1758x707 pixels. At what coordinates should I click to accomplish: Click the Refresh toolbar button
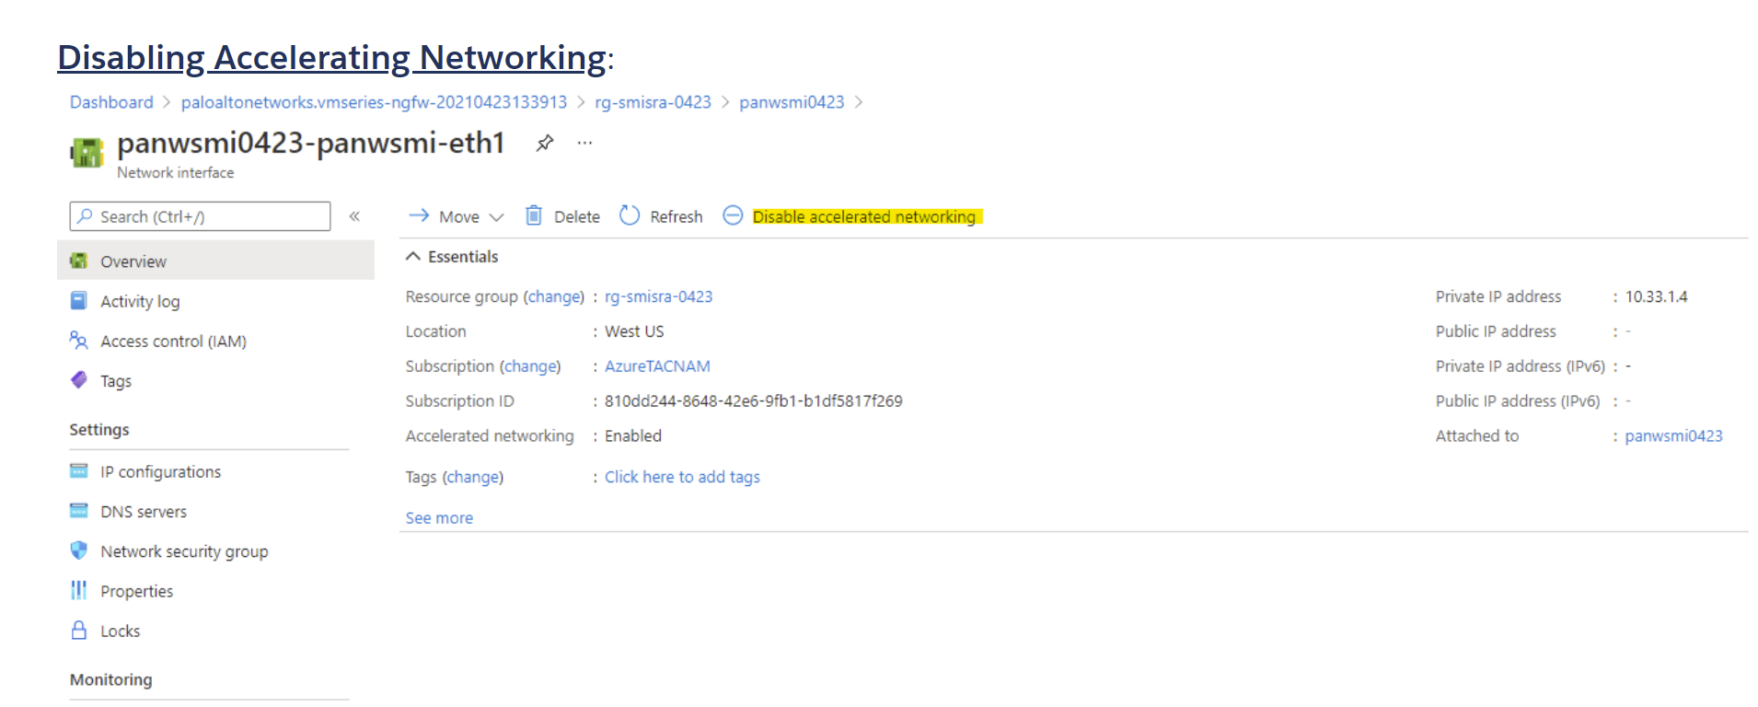point(661,216)
